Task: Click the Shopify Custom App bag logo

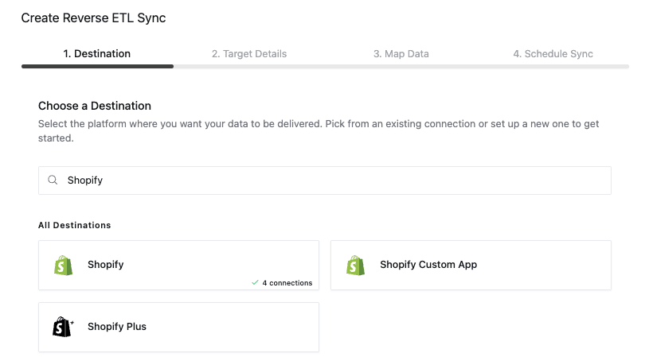Action: tap(355, 265)
